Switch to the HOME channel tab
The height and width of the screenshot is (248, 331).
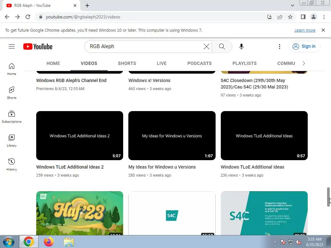(53, 63)
